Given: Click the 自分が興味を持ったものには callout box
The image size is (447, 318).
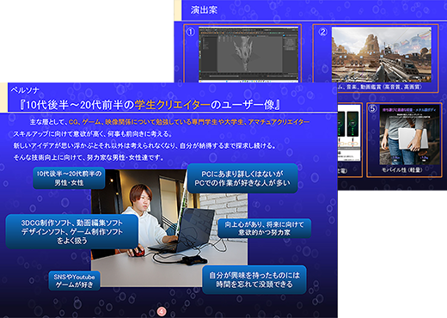Looking at the screenshot, I should click(x=254, y=279).
